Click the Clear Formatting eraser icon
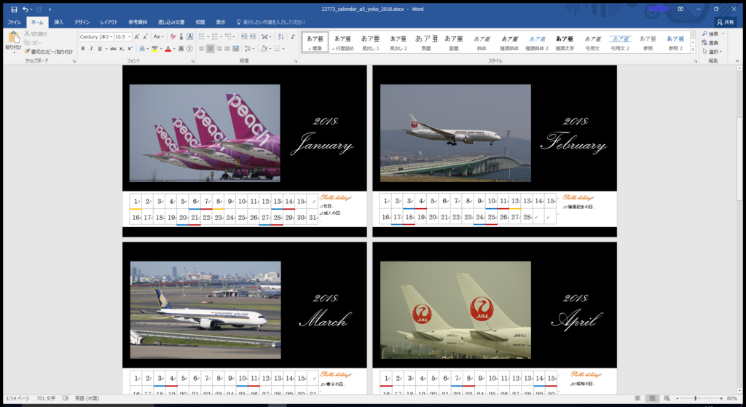The height and width of the screenshot is (407, 746). pyautogui.click(x=173, y=36)
